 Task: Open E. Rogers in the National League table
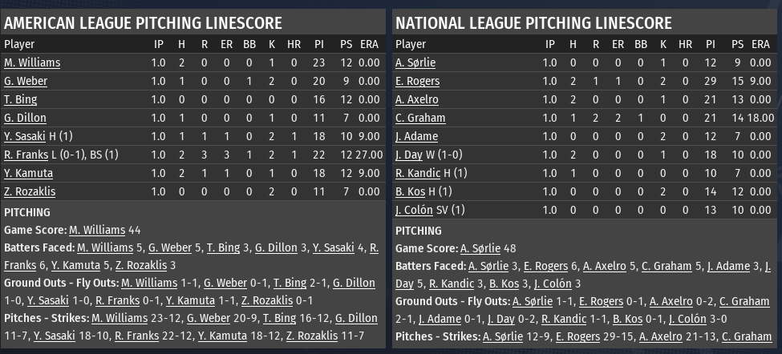click(x=417, y=81)
